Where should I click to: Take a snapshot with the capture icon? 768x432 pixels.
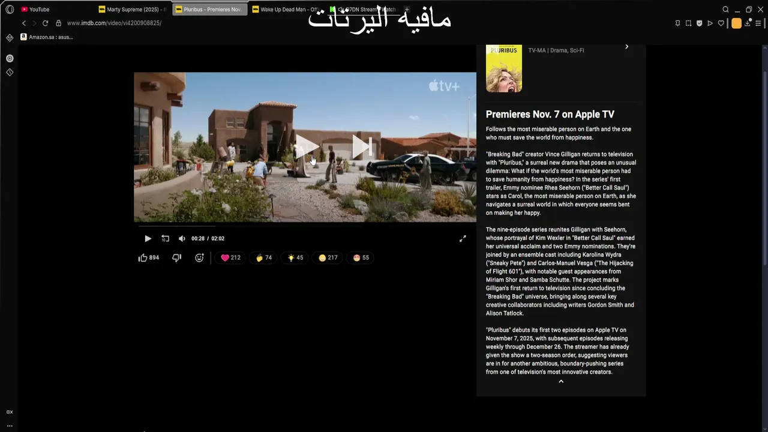[x=688, y=23]
